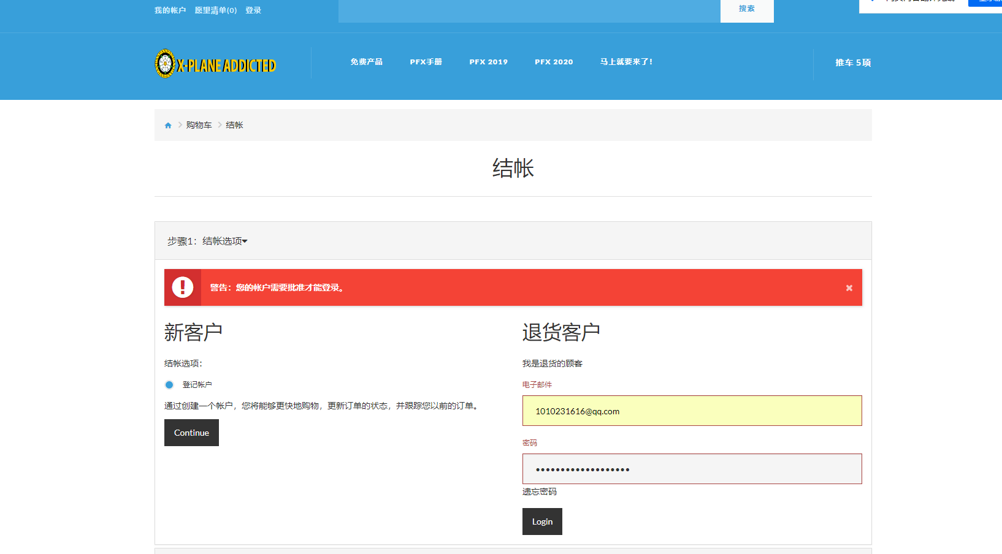Image resolution: width=1002 pixels, height=554 pixels.
Task: Click the 搜索 search button
Action: point(746,9)
